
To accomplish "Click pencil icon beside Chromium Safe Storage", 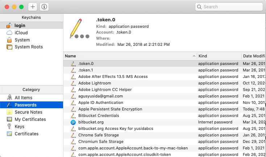I will [73, 141].
